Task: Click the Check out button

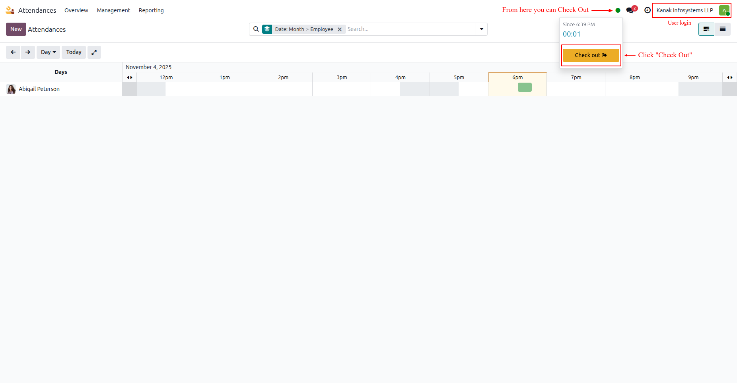Action: click(591, 55)
